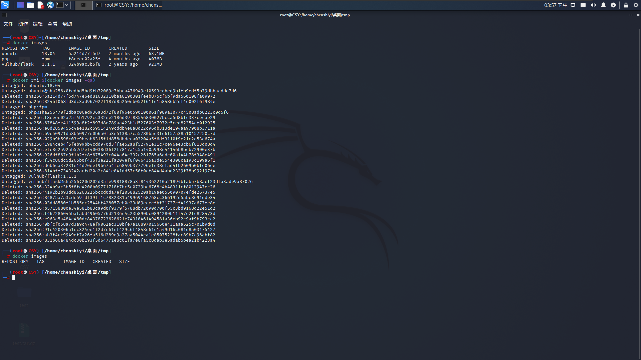Click the lock screen icon
Viewport: 641px width, 360px height.
(x=626, y=5)
